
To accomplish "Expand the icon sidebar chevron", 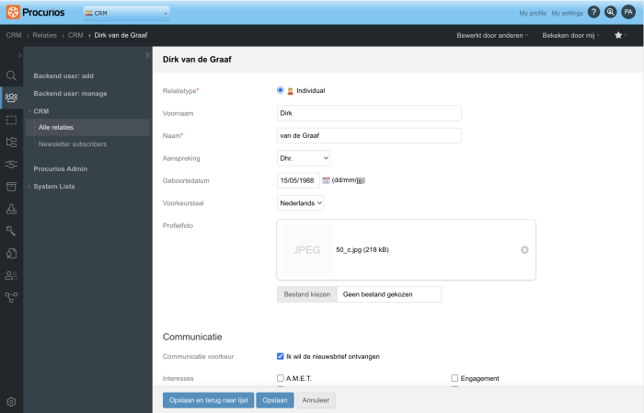I will [x=19, y=55].
